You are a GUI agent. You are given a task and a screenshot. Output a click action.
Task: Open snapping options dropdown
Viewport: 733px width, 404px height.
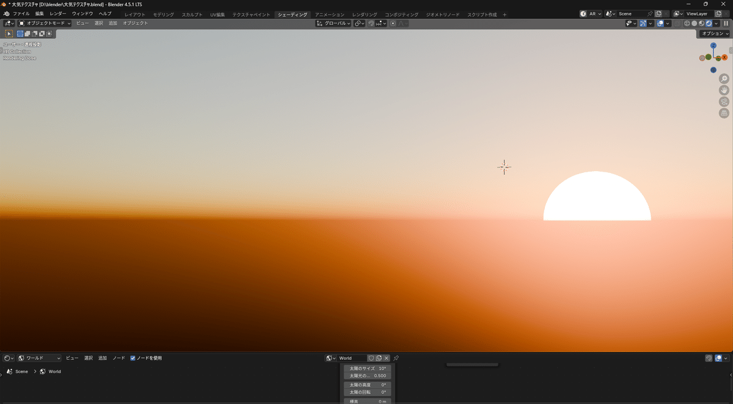pos(380,23)
